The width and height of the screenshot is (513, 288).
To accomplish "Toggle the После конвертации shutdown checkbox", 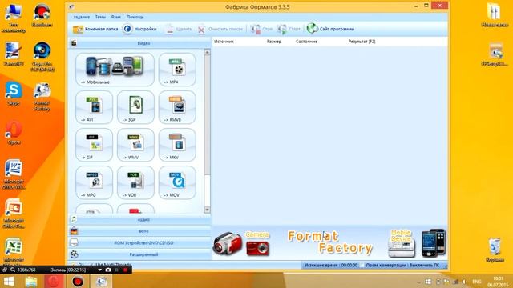I will (362, 265).
